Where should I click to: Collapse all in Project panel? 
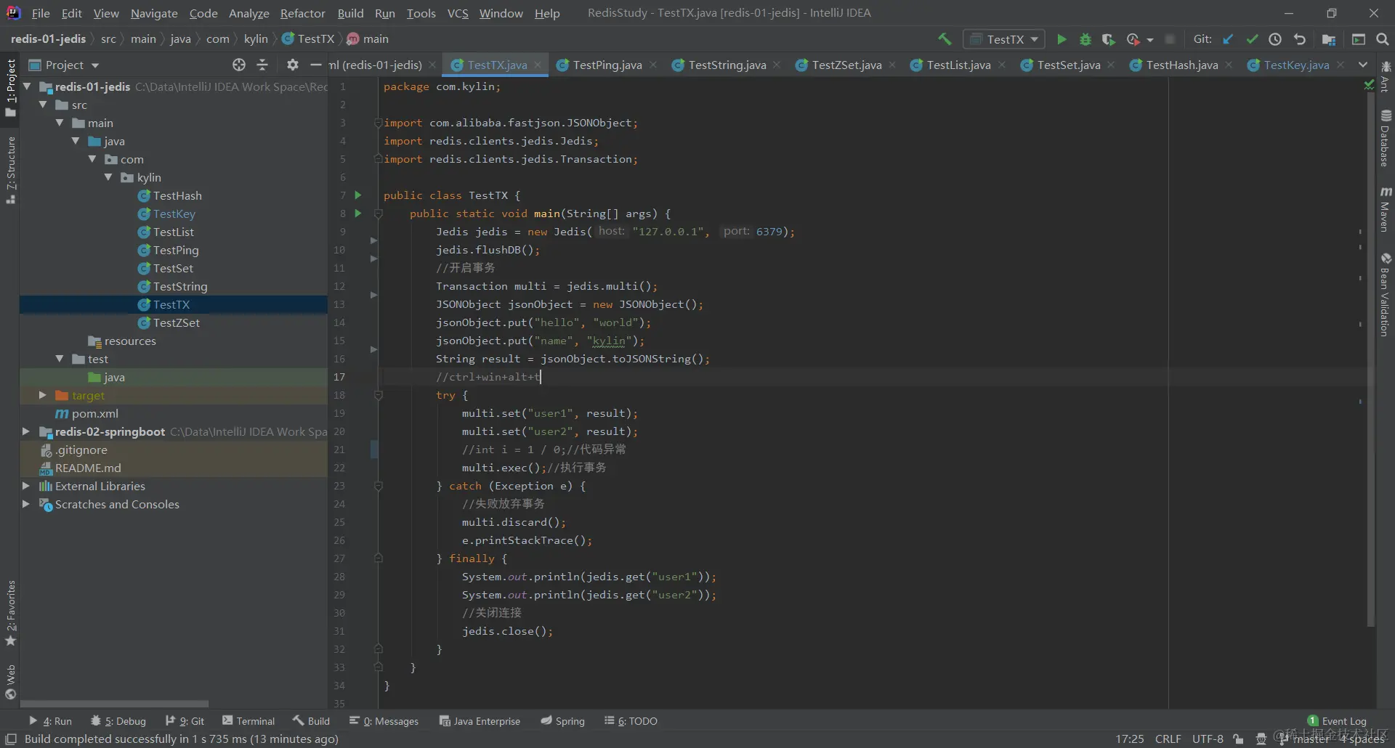(263, 65)
